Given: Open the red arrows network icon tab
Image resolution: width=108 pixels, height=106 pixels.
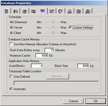Looking at the screenshot, I should [x=79, y=11].
